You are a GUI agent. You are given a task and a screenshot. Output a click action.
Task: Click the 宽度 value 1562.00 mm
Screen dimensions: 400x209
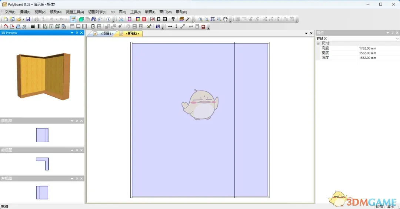point(368,53)
